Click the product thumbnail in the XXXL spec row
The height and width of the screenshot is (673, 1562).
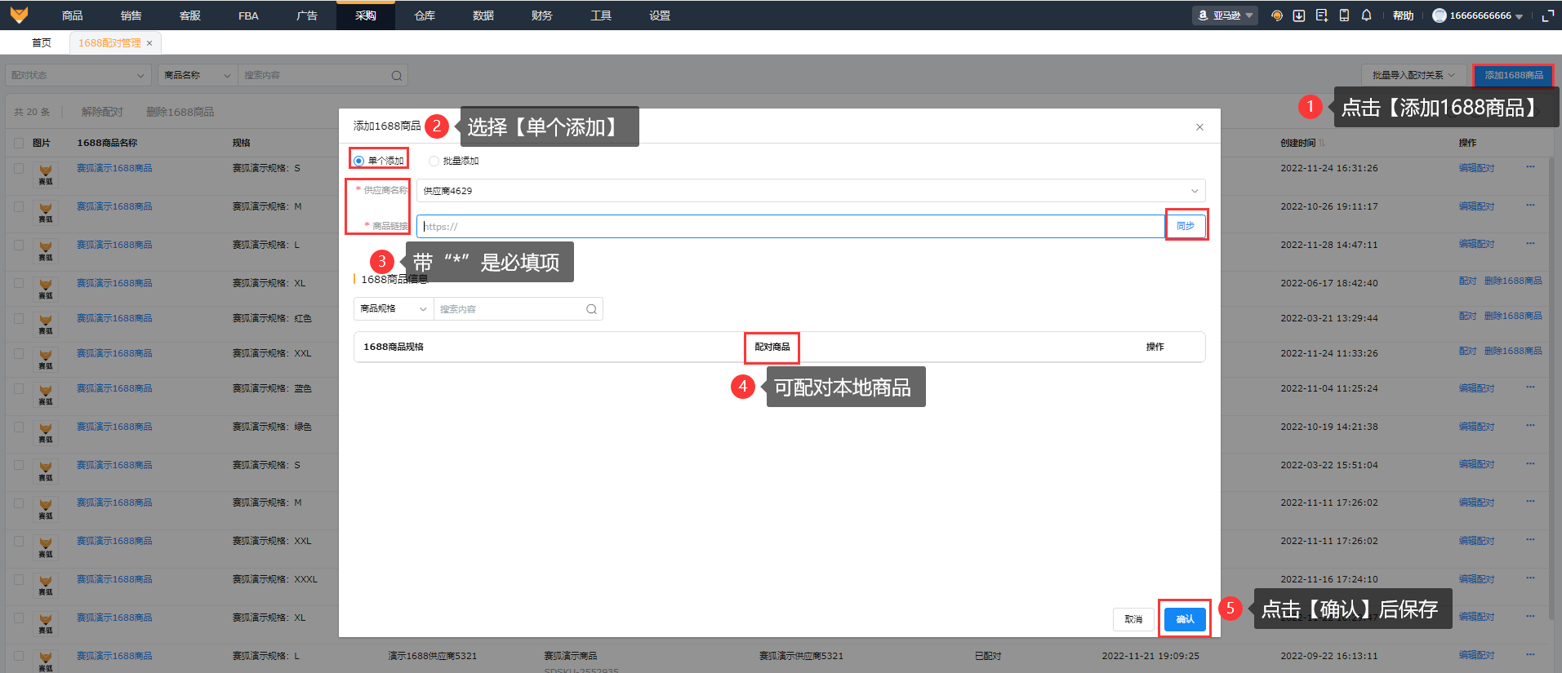(x=46, y=585)
